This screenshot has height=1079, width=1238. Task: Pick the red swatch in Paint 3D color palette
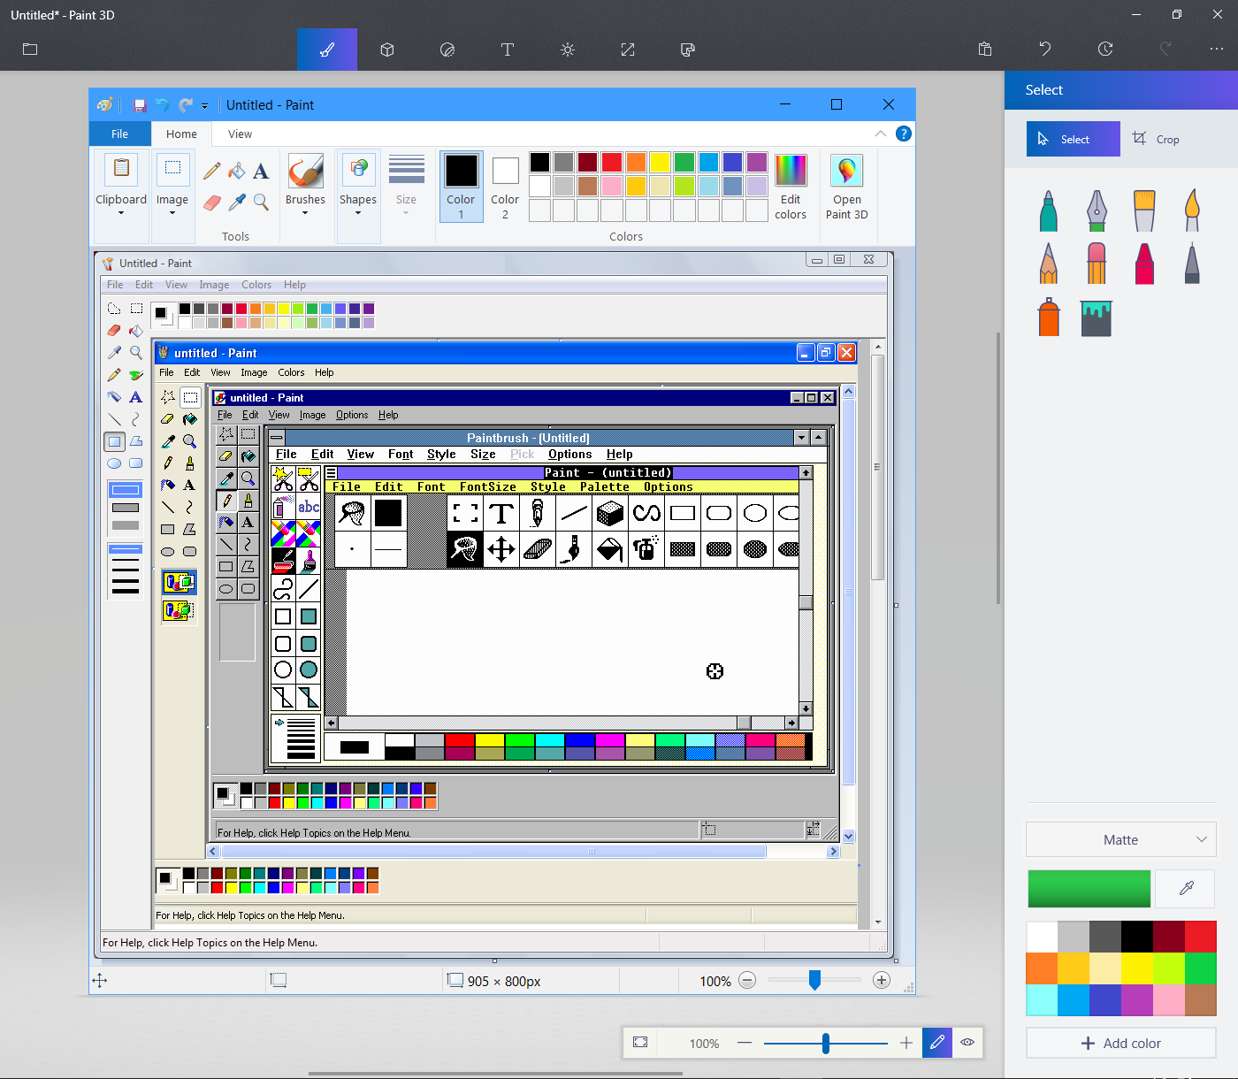click(1201, 937)
